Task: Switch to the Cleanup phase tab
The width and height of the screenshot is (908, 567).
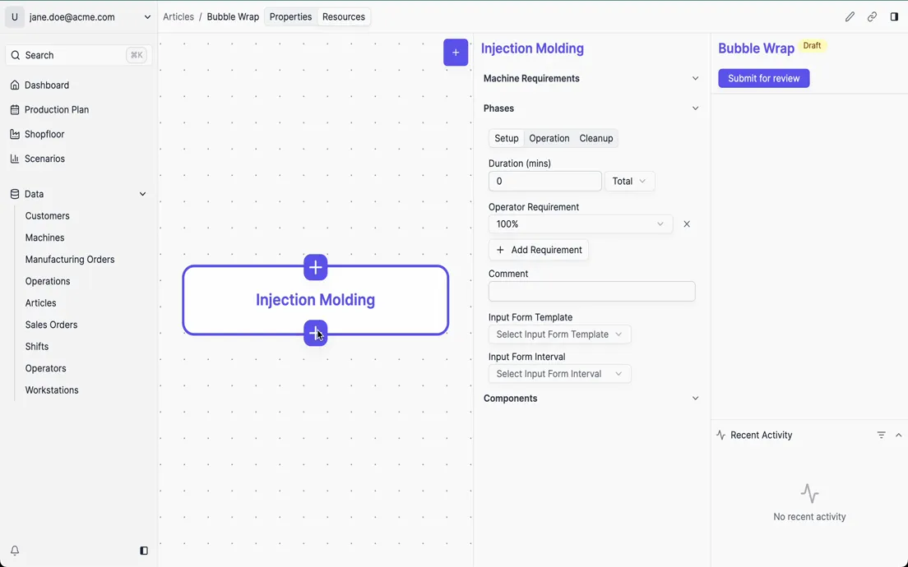Action: 595,139
